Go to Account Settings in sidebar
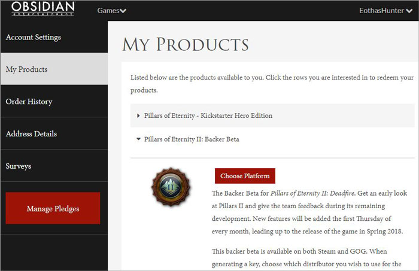The width and height of the screenshot is (419, 271). [x=54, y=37]
